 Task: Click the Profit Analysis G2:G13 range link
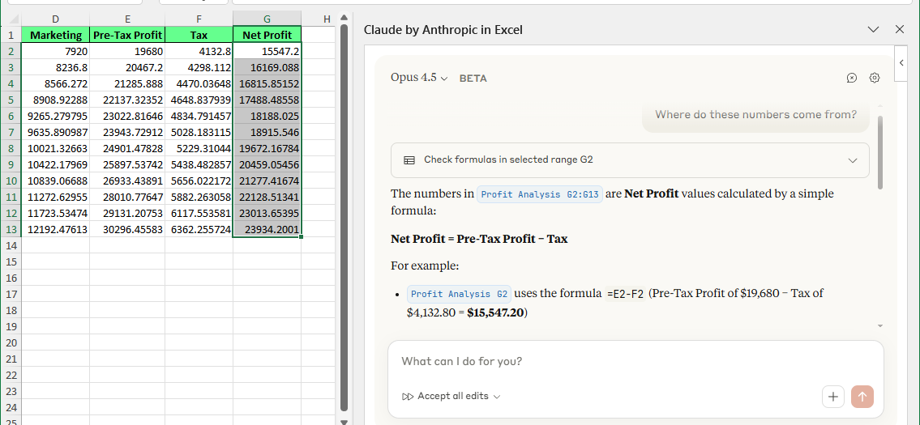[x=540, y=194]
